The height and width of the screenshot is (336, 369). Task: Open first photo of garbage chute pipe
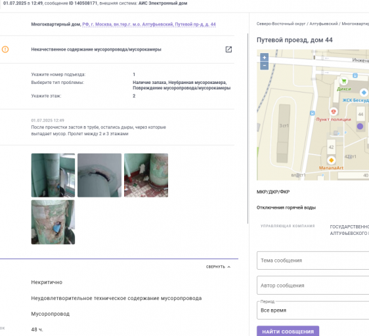(x=53, y=175)
